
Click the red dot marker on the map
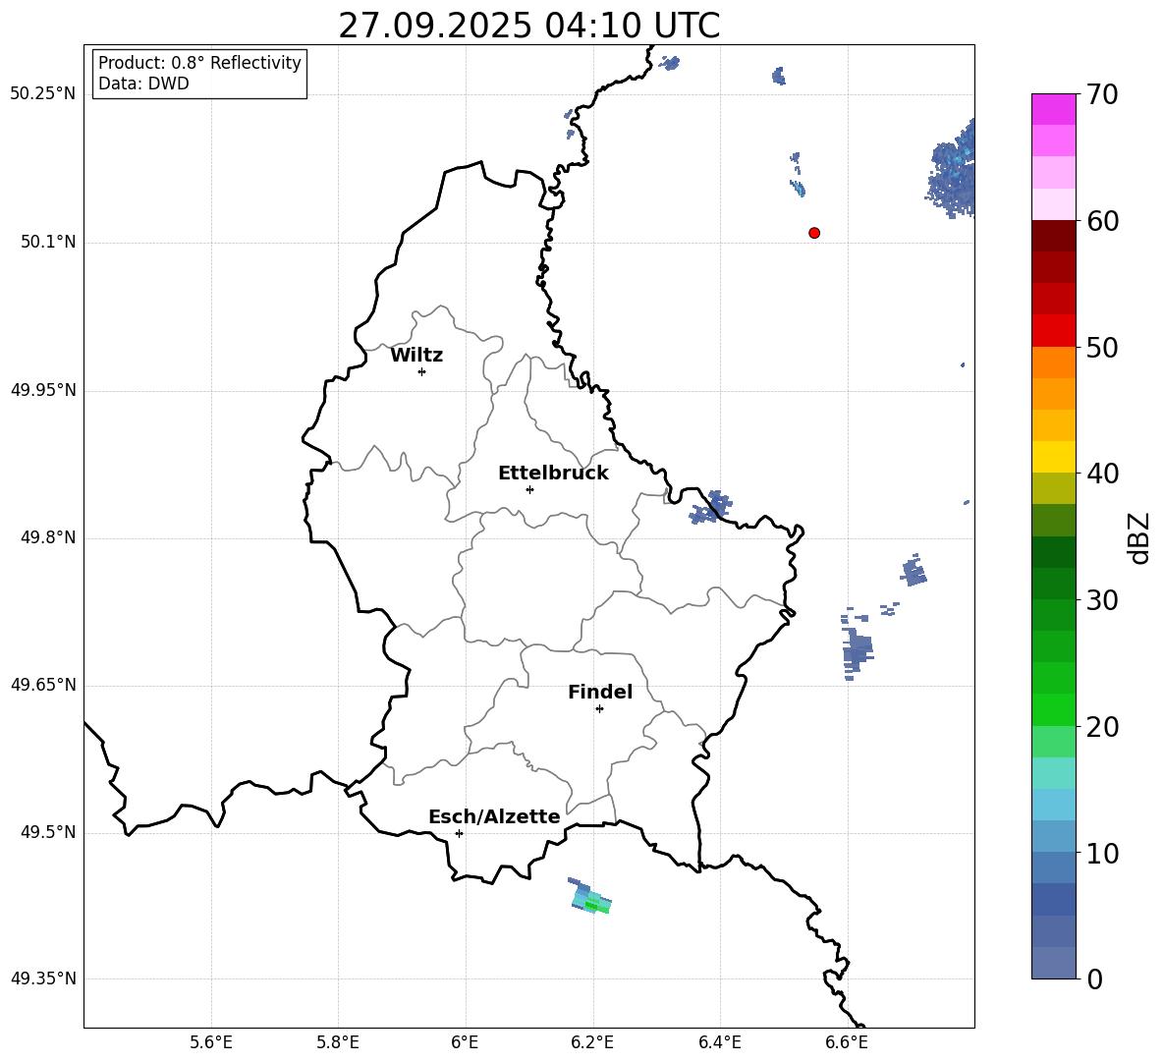tap(813, 233)
